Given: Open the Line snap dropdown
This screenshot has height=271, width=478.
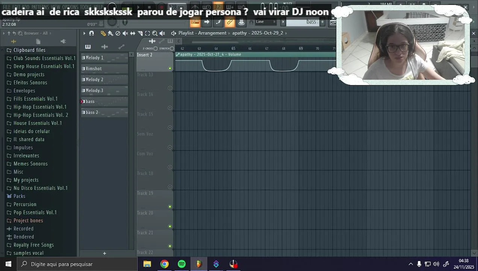Looking at the screenshot, I should (266, 22).
